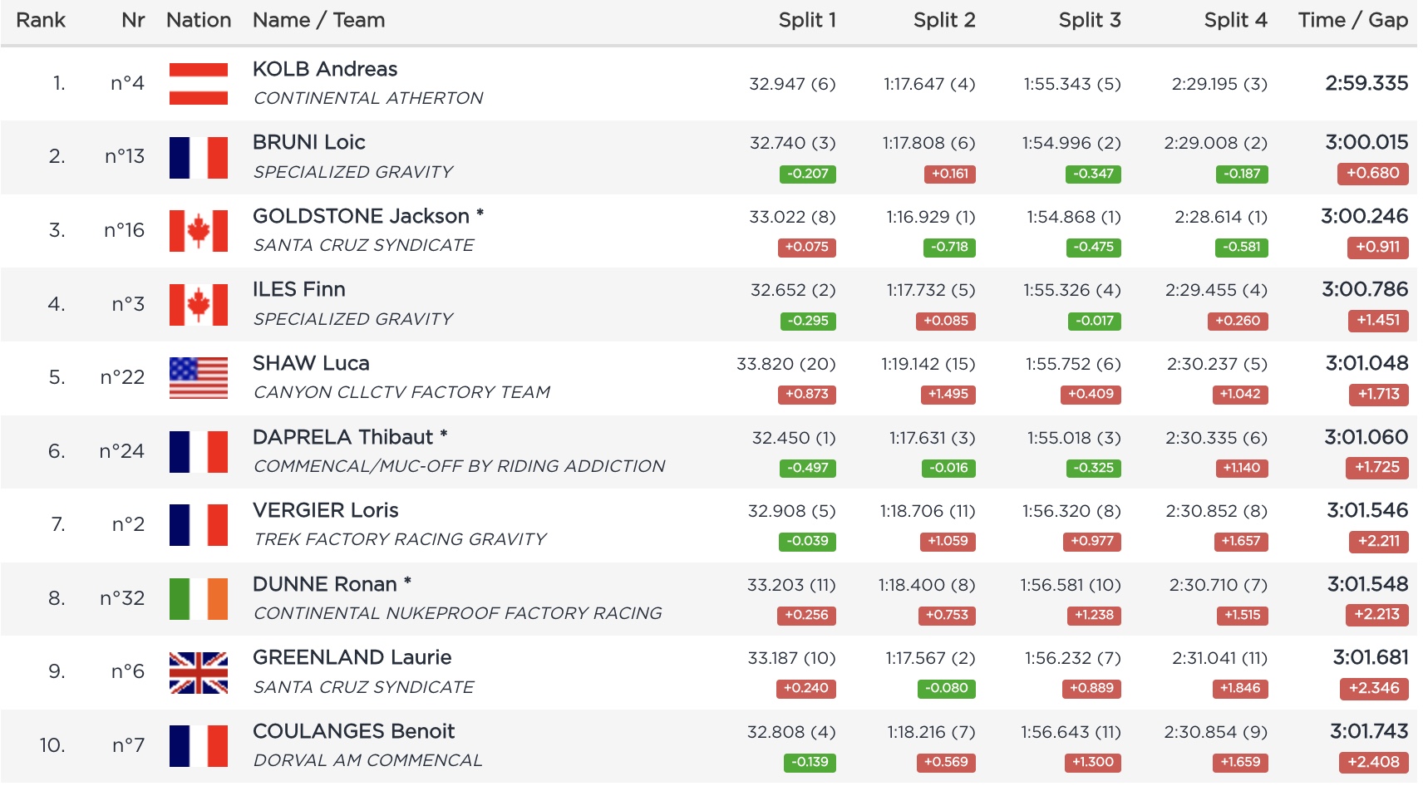Click the CANYON CLLCTV FACTORY TEAM name
Viewport: 1428px width, 786px height.
(x=401, y=392)
